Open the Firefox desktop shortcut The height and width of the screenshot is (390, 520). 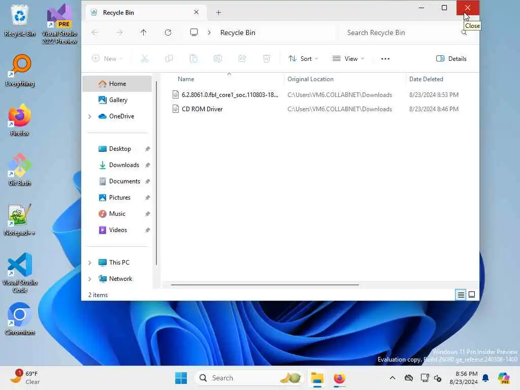(20, 120)
